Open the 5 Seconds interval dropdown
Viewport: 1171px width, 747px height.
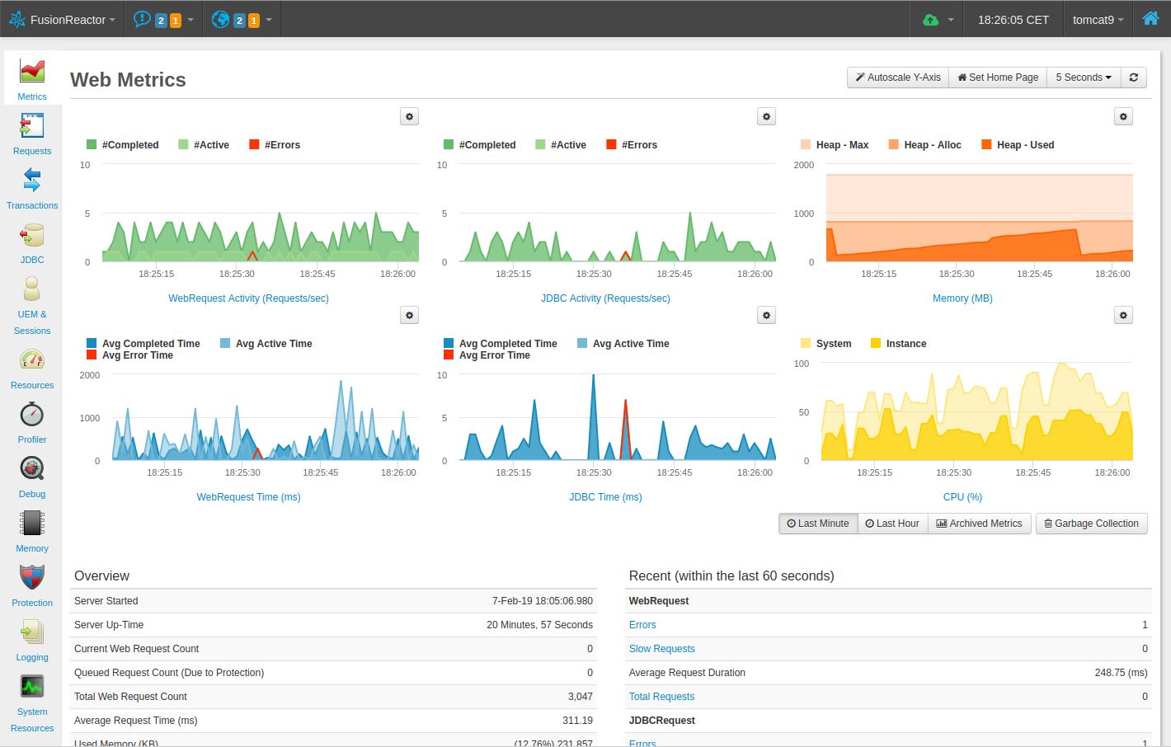click(x=1083, y=77)
